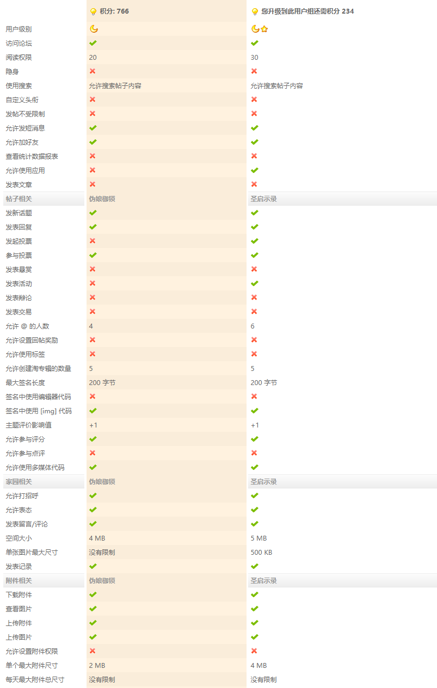Click 允许搜索帖子内容 in 伪娘枷锁 column
The image size is (437, 688).
tap(115, 85)
